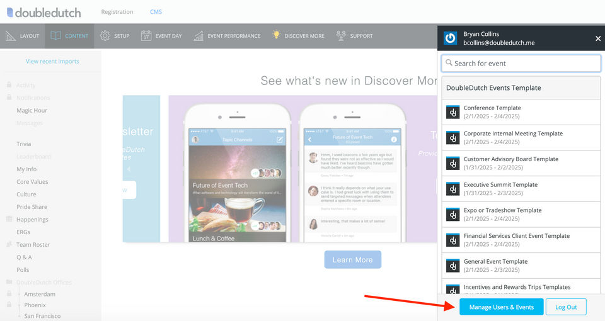605x321 pixels.
Task: Click the Customer Advisory Board Template icon
Action: [x=453, y=164]
